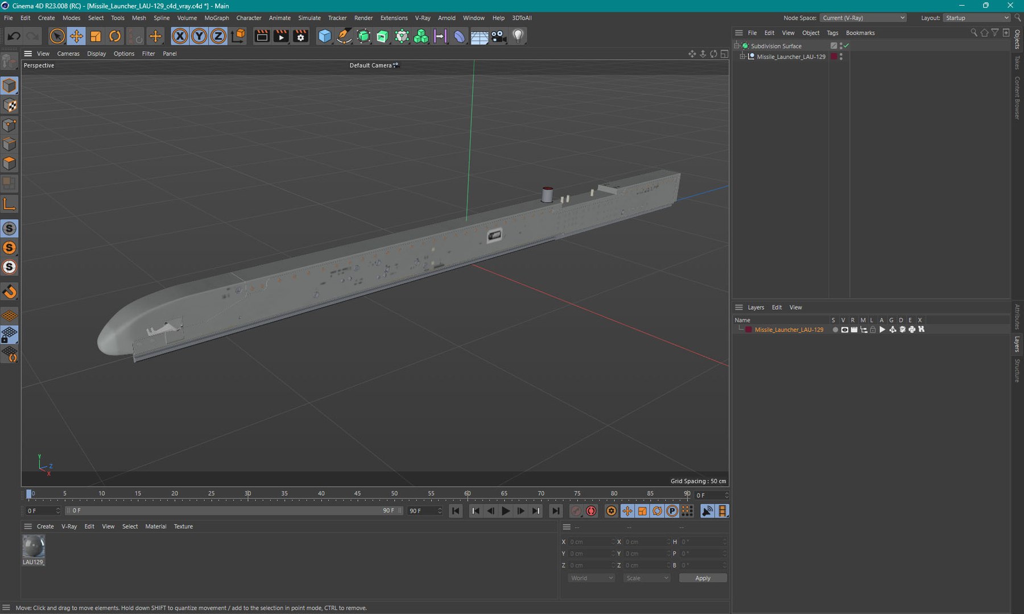The image size is (1024, 614).
Task: Open Node Space dropdown
Action: point(863,18)
